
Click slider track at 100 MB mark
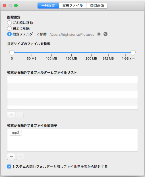(x=51, y=52)
